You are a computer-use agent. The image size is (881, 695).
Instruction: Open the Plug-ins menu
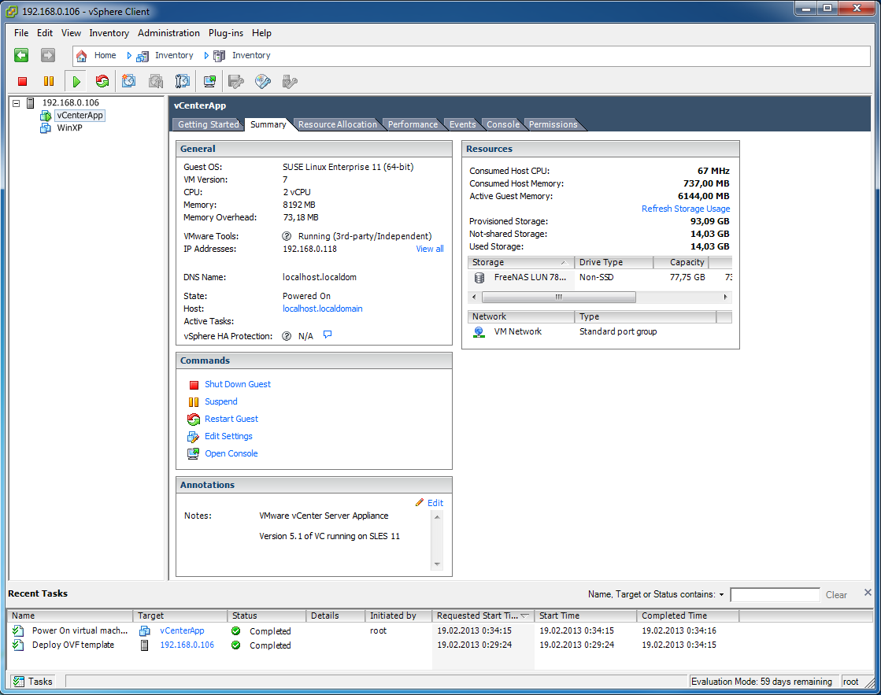(x=226, y=33)
